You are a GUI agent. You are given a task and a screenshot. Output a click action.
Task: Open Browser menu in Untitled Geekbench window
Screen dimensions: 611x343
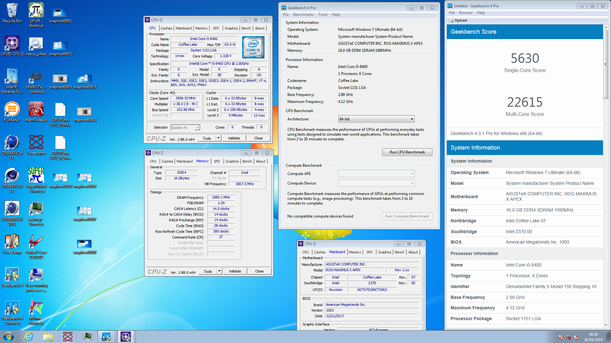pos(466,13)
